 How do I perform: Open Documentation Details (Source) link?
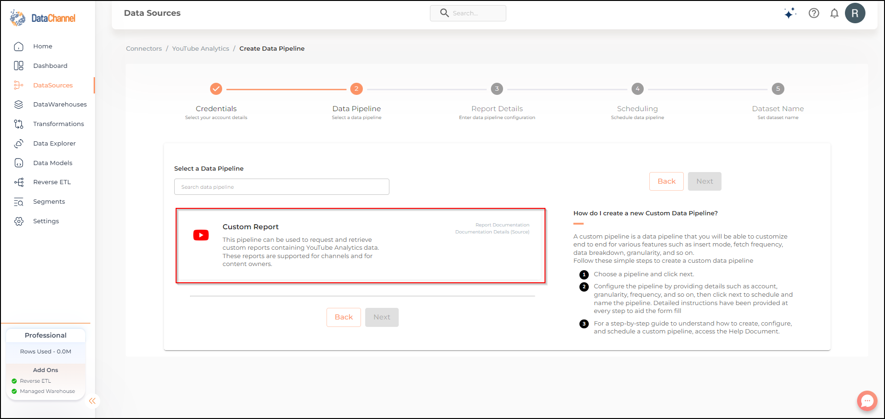coord(492,232)
